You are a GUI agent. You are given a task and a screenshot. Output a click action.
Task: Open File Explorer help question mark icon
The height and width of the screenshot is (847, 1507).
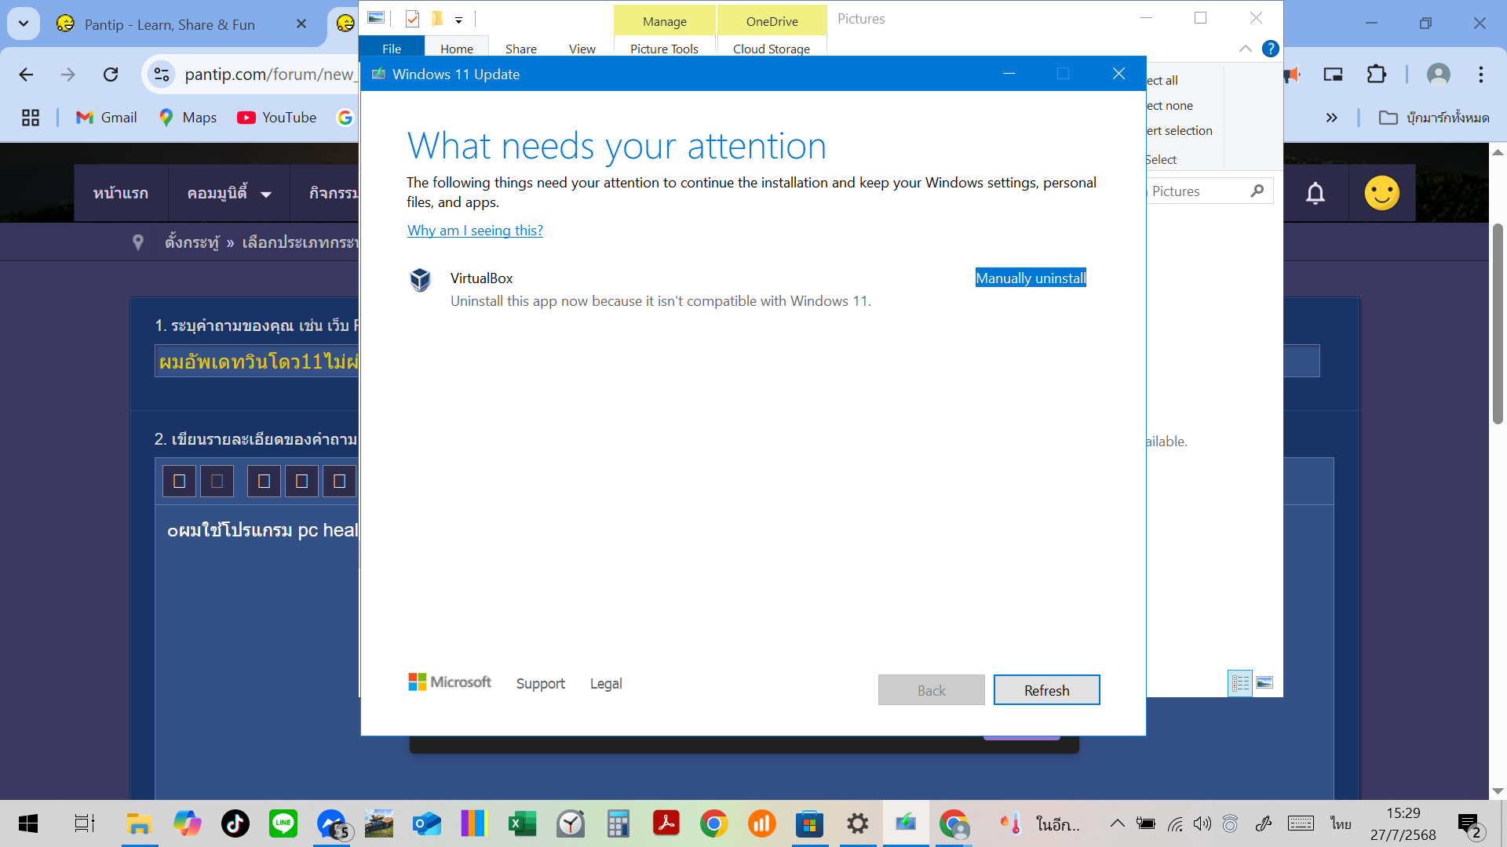pos(1270,49)
